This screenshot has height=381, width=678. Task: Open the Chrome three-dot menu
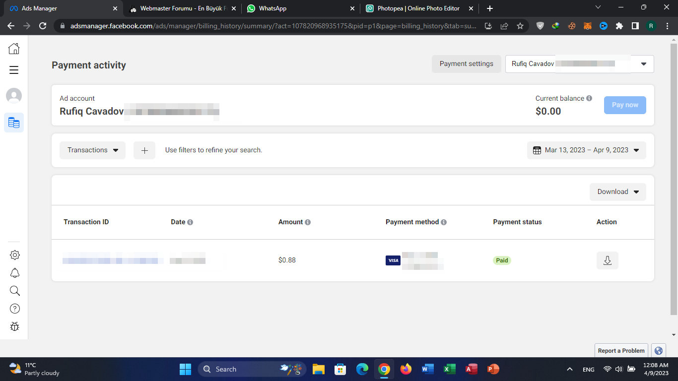(667, 26)
